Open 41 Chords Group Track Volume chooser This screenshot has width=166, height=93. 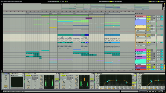click(x=141, y=32)
